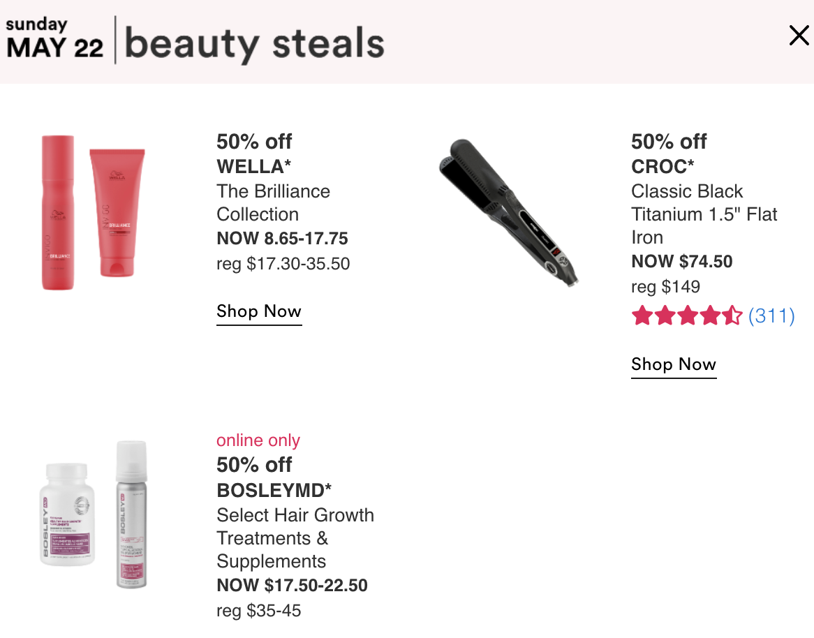This screenshot has height=638, width=814.
Task: Click NOW $74.50 price text
Action: [681, 261]
